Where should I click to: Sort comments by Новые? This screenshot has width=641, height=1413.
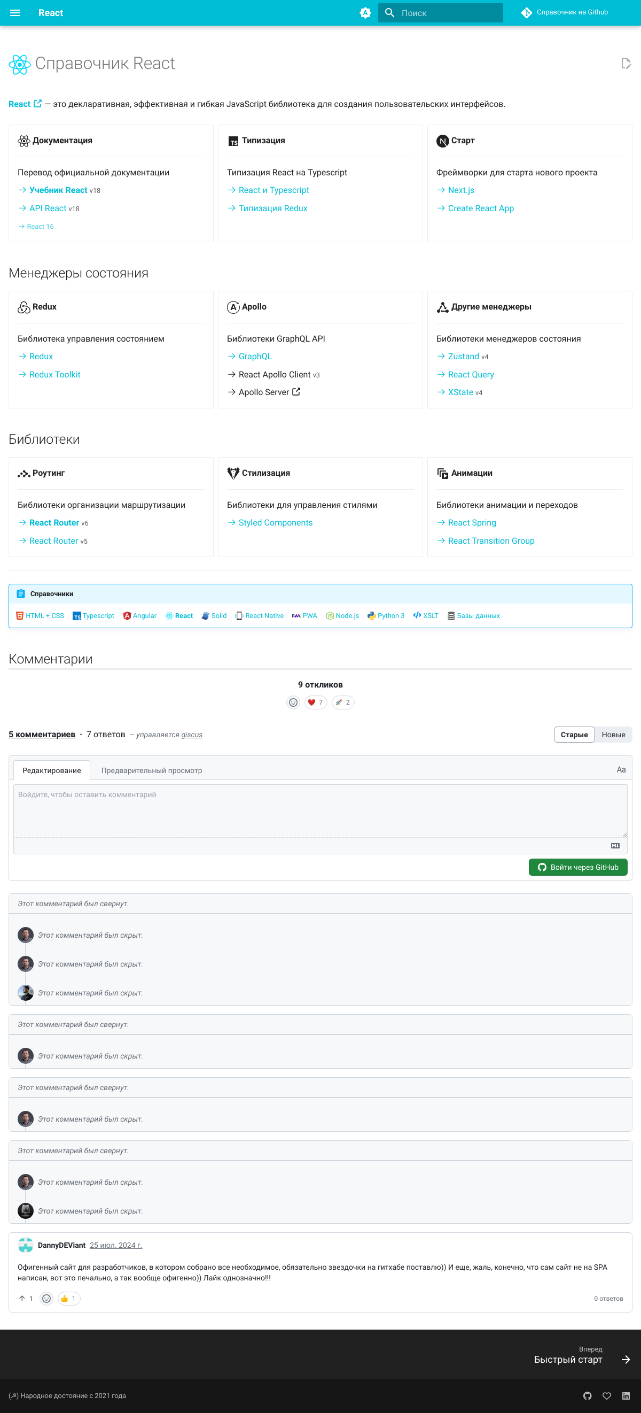tap(613, 735)
